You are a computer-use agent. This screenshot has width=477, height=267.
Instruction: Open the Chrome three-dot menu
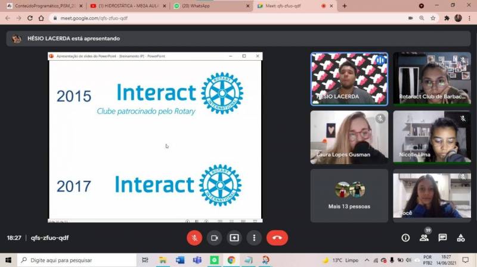469,18
